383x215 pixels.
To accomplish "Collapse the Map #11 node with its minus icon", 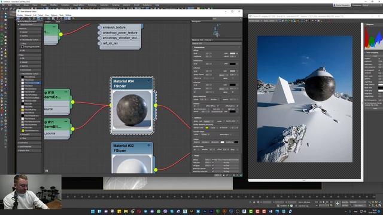I will click(x=66, y=121).
